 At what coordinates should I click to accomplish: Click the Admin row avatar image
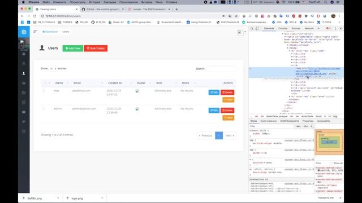pos(137,109)
